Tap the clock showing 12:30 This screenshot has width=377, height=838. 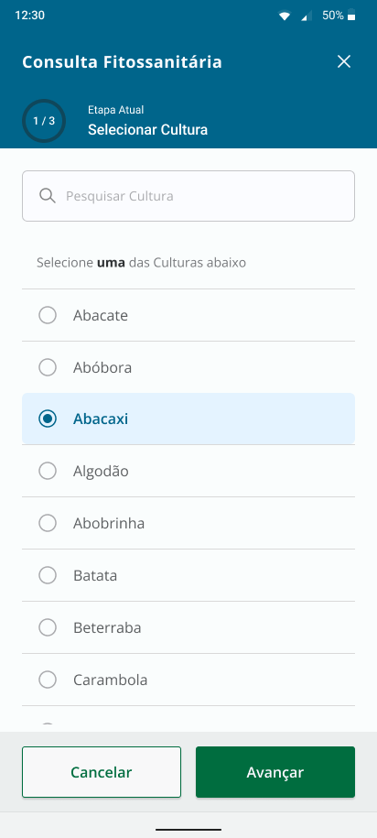click(x=30, y=15)
